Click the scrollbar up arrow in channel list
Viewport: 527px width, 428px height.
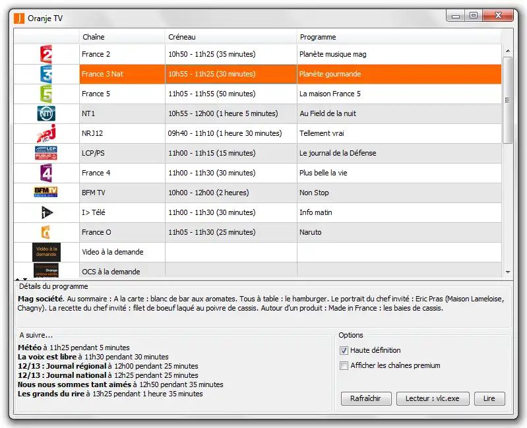point(508,51)
